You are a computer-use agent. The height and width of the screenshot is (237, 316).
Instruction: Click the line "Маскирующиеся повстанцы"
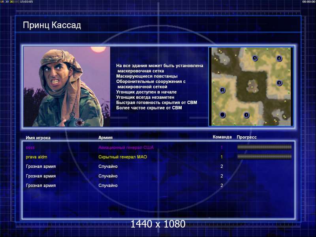coord(147,76)
